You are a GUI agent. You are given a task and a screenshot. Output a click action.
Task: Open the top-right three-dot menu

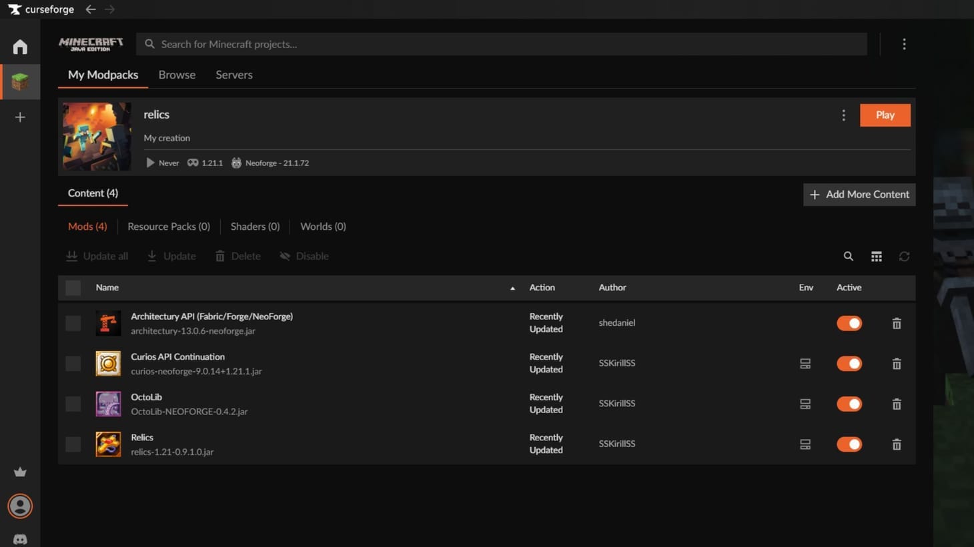pyautogui.click(x=905, y=44)
